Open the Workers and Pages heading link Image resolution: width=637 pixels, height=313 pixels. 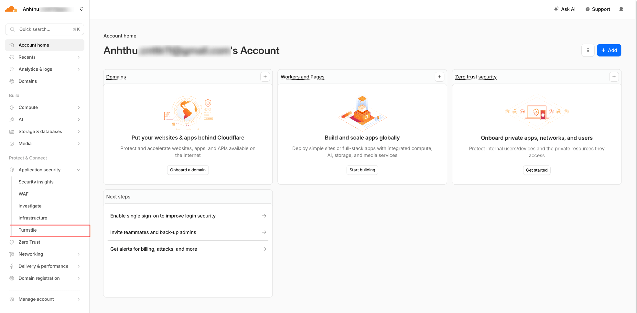click(303, 77)
